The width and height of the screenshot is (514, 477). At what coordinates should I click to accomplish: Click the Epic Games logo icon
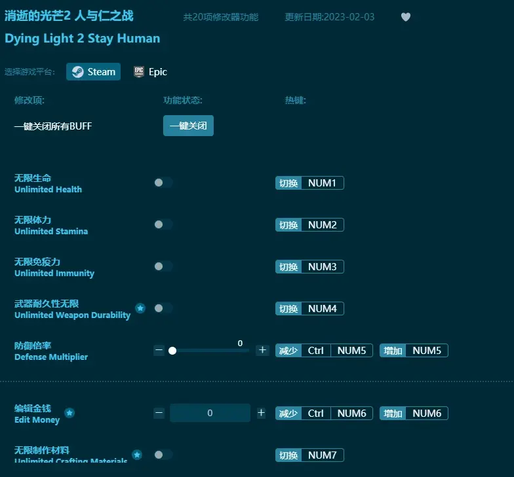tap(139, 72)
